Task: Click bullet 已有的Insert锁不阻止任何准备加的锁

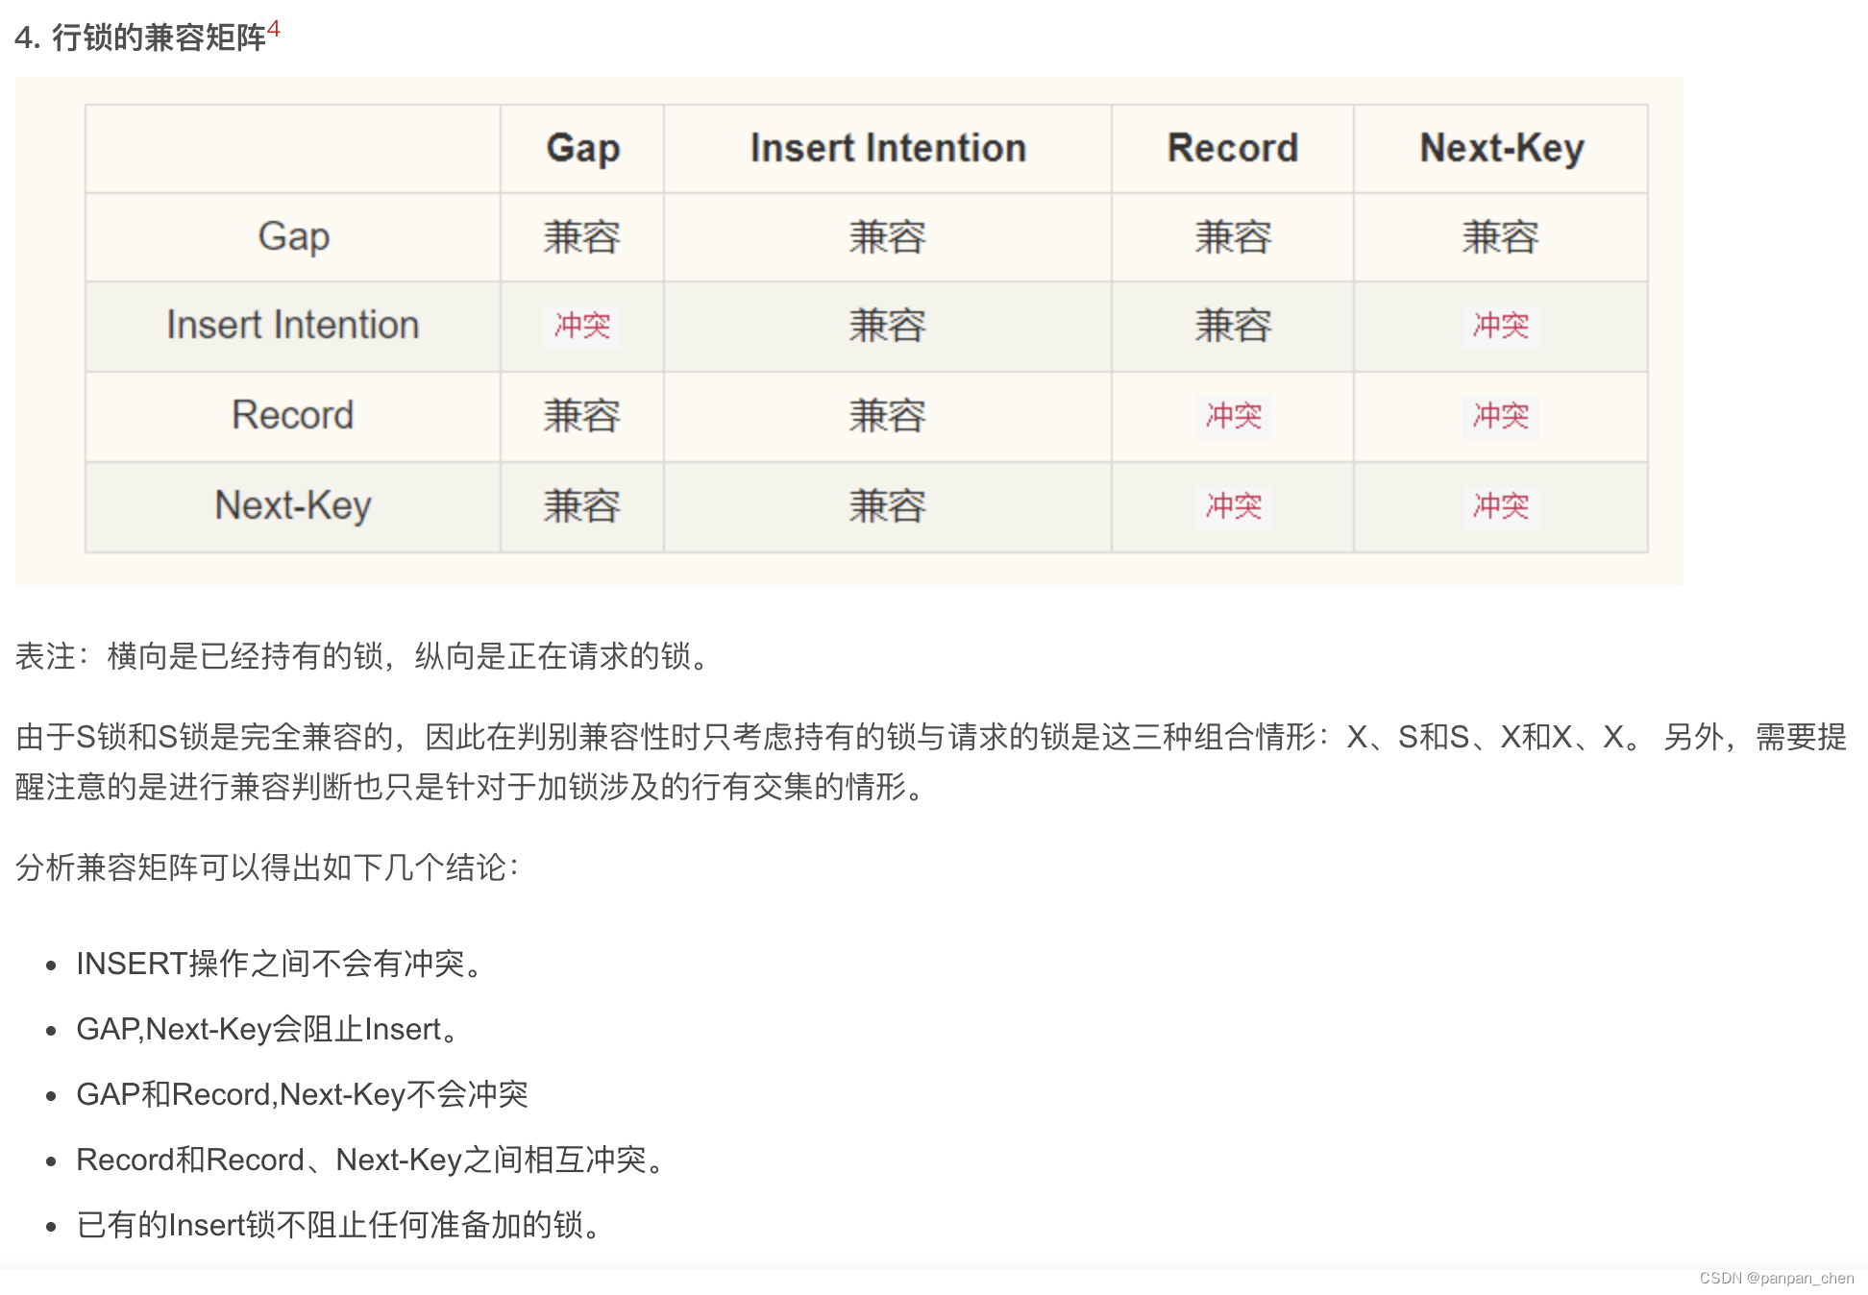Action: [x=340, y=1225]
